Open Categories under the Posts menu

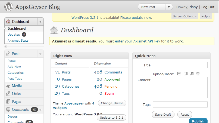(x=15, y=73)
